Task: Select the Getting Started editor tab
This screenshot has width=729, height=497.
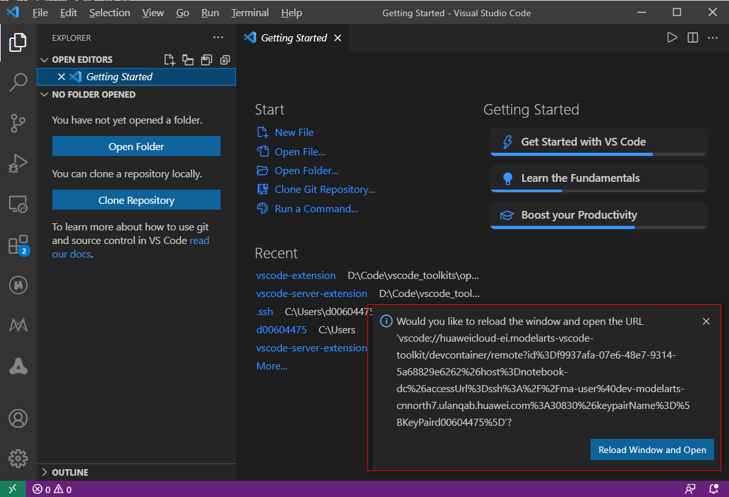Action: (x=294, y=38)
